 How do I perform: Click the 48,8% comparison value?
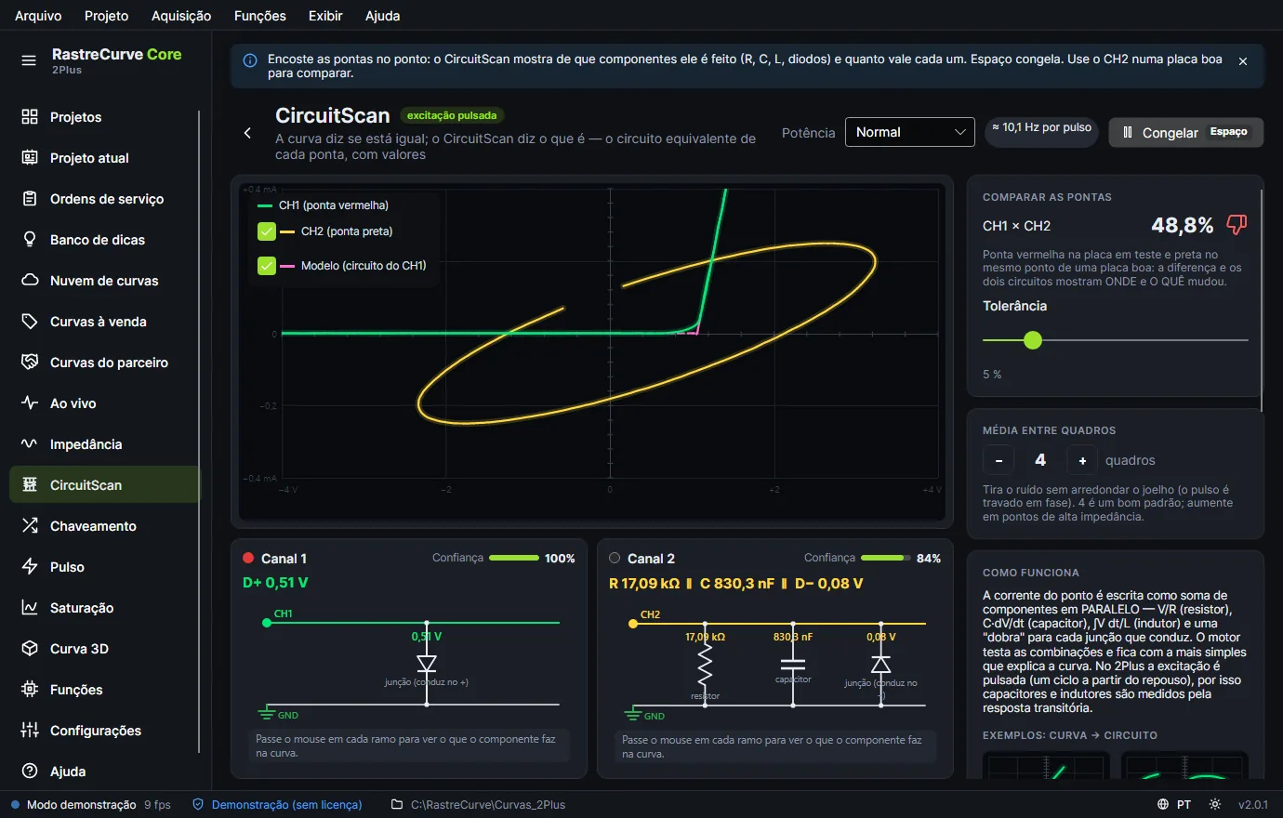pos(1182,225)
